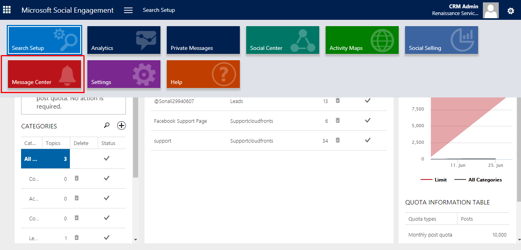Delete the @Sonali29940607 search topic
521x250 pixels.
point(338,101)
